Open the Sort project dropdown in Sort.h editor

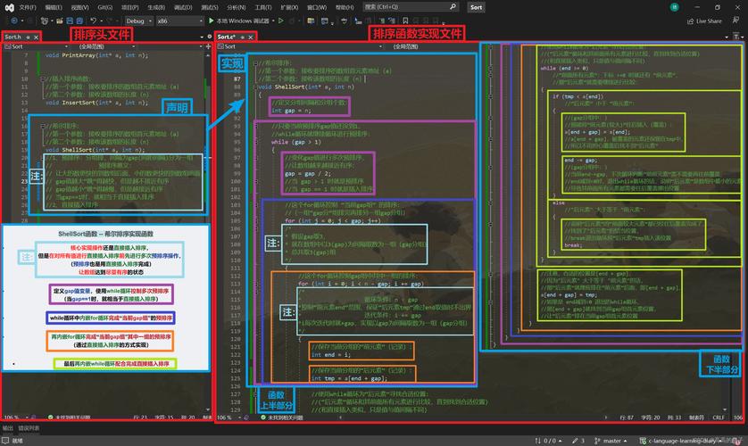(37, 46)
